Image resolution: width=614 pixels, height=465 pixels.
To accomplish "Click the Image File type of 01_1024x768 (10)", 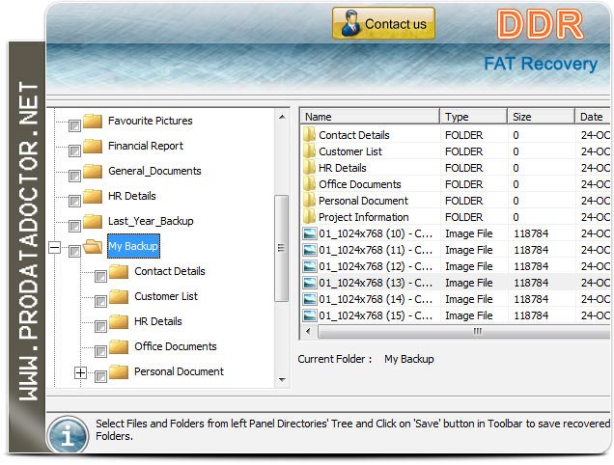I will pyautogui.click(x=469, y=233).
